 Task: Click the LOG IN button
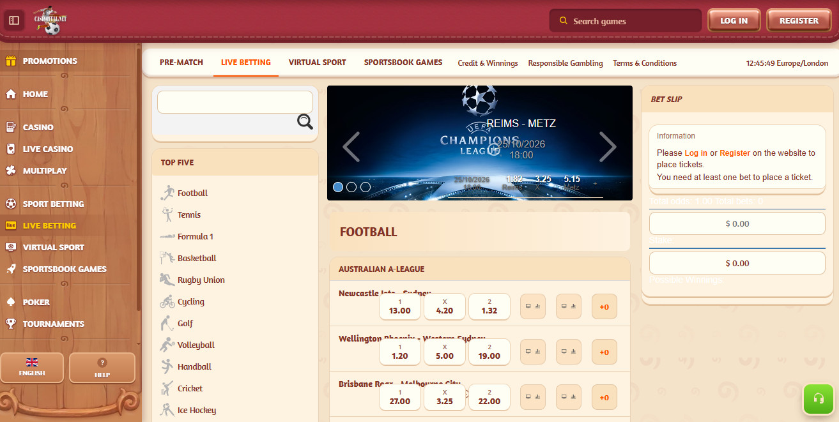pos(734,20)
